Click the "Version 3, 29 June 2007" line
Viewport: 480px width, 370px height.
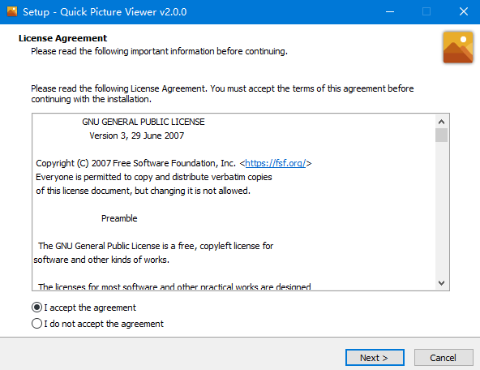pyautogui.click(x=137, y=136)
